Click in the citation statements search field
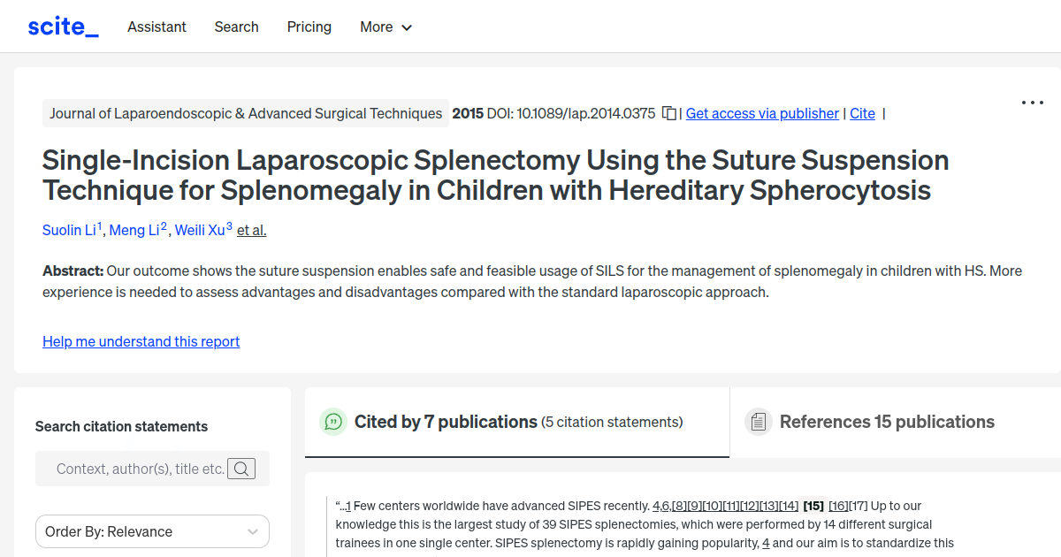Viewport: 1061px width, 557px height. 140,469
